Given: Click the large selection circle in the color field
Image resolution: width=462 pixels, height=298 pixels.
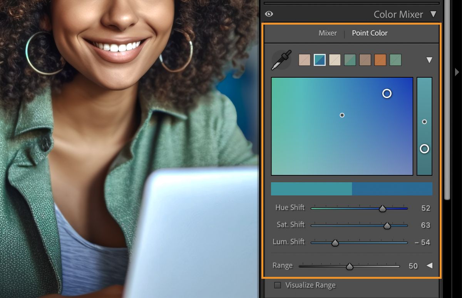Looking at the screenshot, I should (387, 93).
